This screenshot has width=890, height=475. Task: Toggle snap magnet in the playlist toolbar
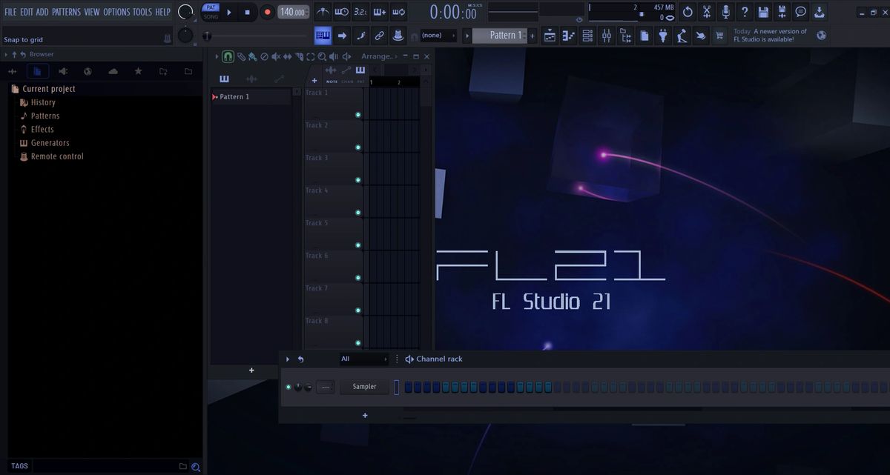[x=228, y=56]
